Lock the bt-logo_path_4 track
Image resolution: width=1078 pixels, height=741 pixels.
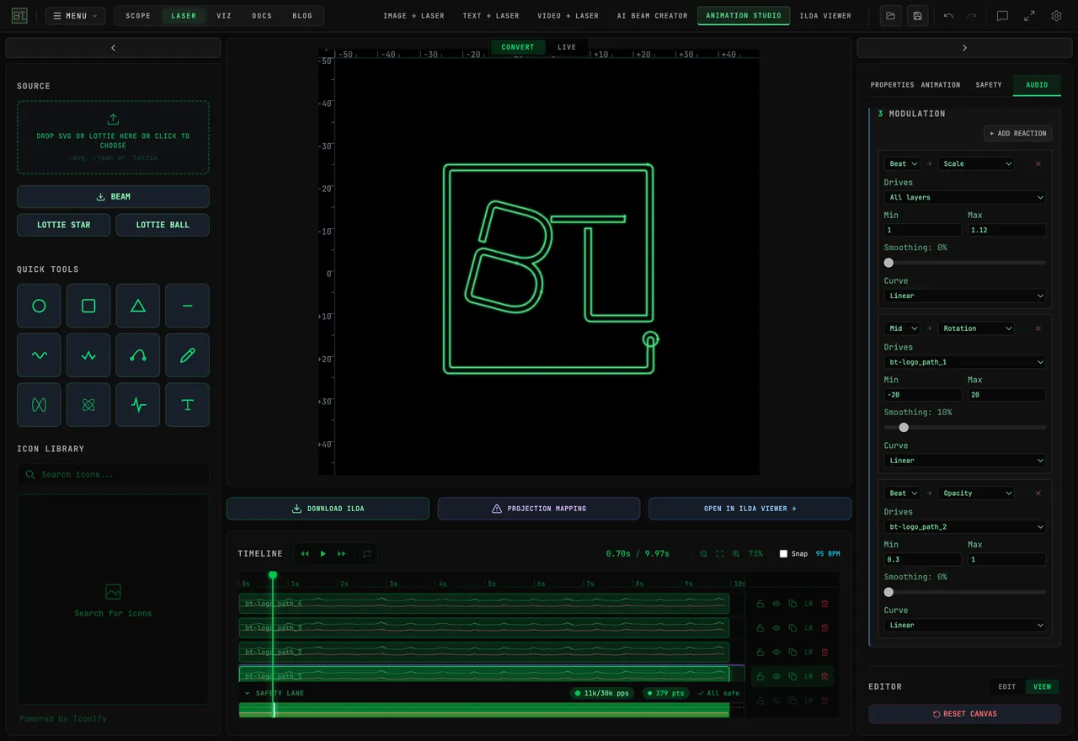760,604
